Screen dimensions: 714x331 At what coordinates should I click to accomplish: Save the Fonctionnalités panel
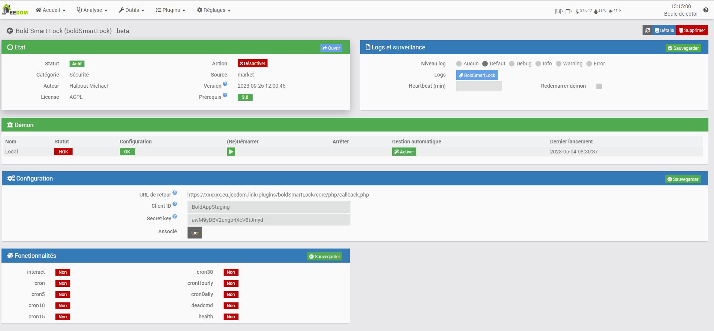(x=324, y=256)
